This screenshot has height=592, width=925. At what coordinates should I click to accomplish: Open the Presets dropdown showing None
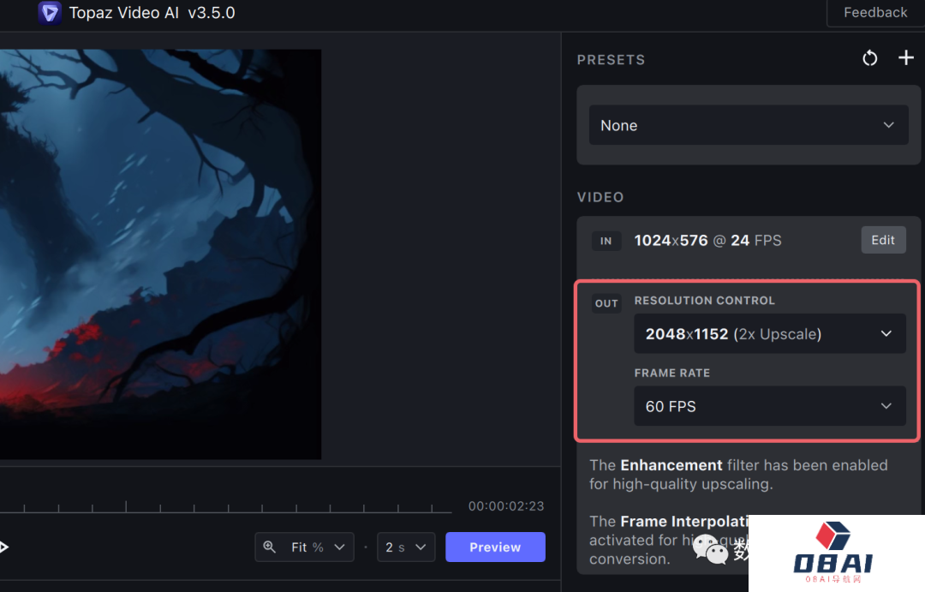tap(748, 125)
